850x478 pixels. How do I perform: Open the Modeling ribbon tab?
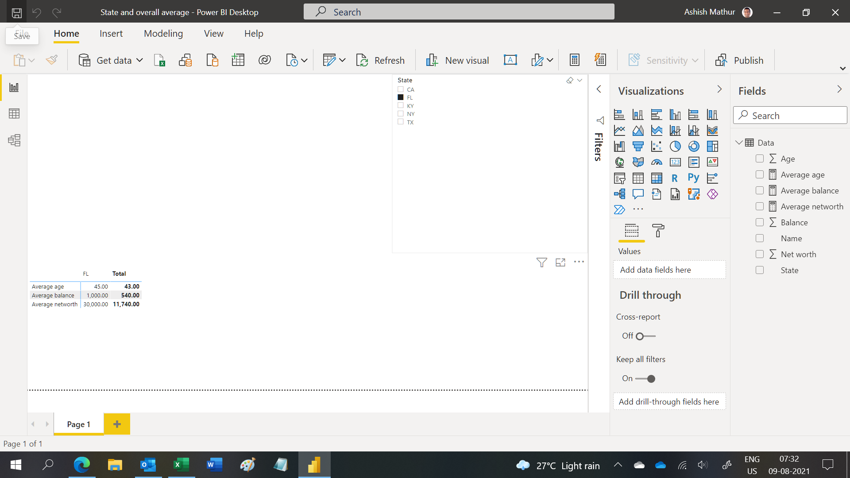pyautogui.click(x=163, y=34)
